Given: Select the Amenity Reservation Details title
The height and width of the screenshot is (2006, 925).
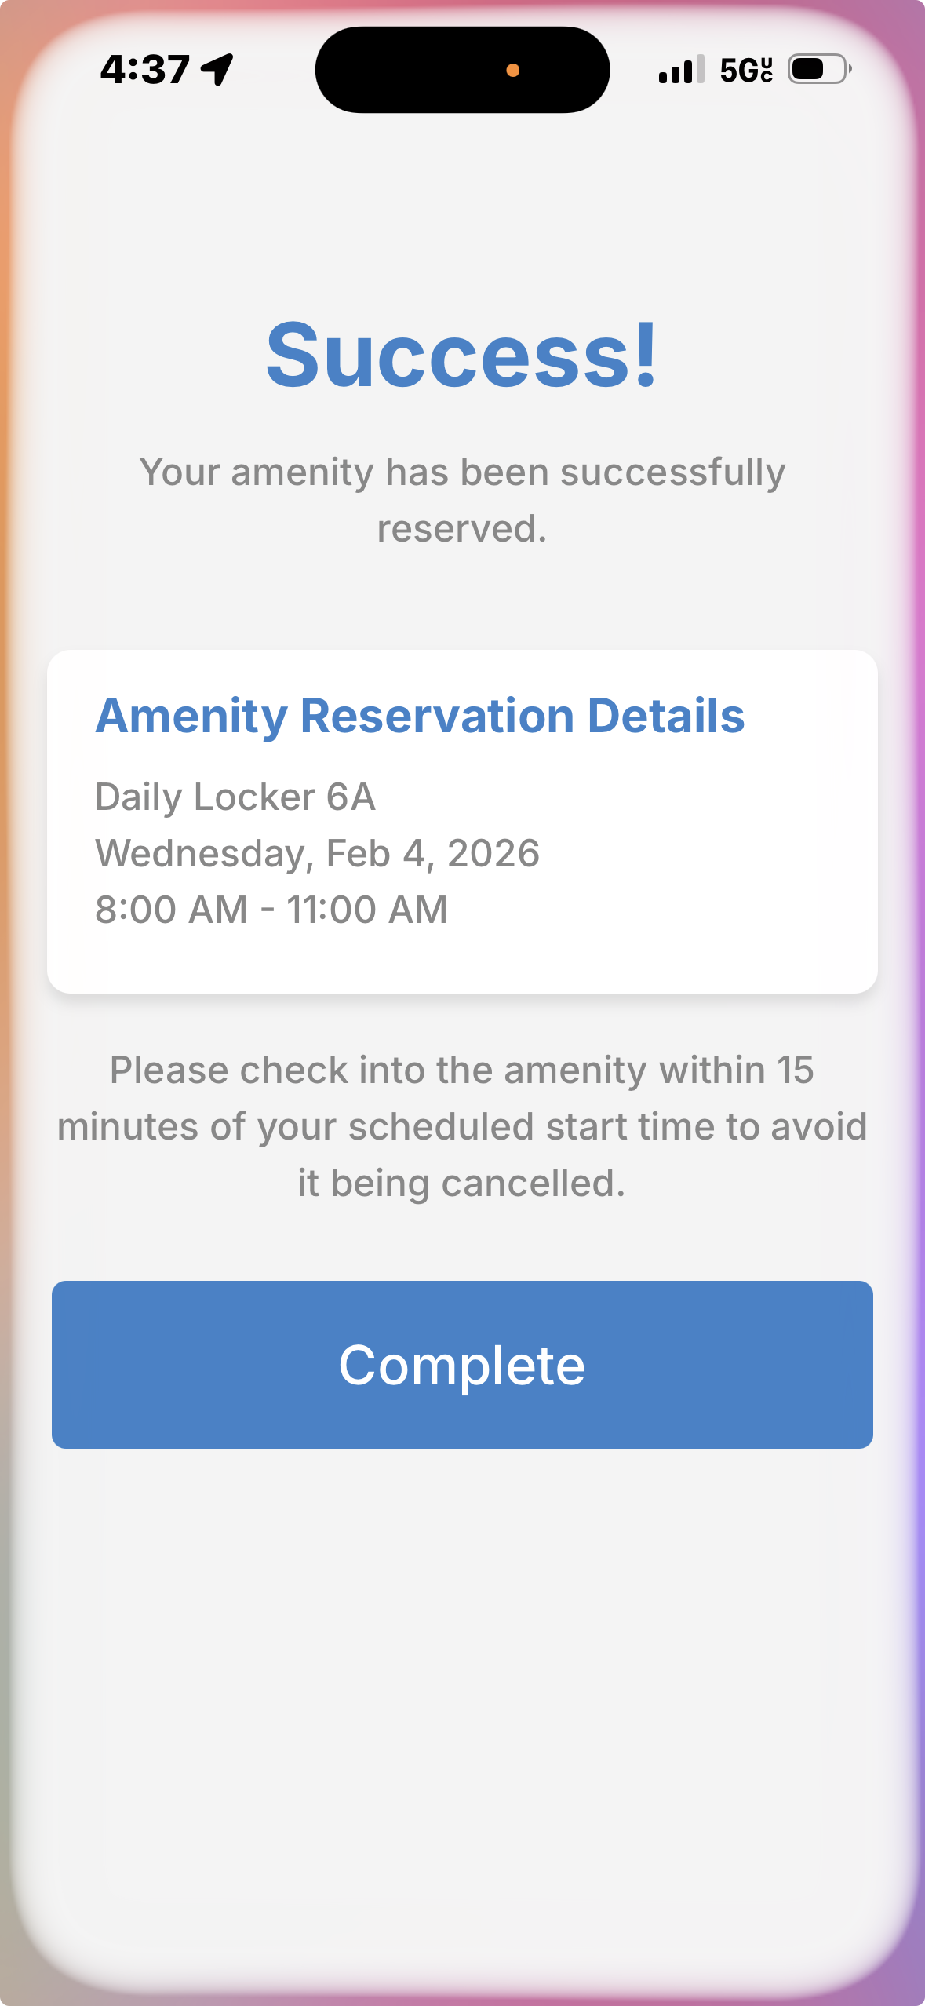Looking at the screenshot, I should (420, 716).
